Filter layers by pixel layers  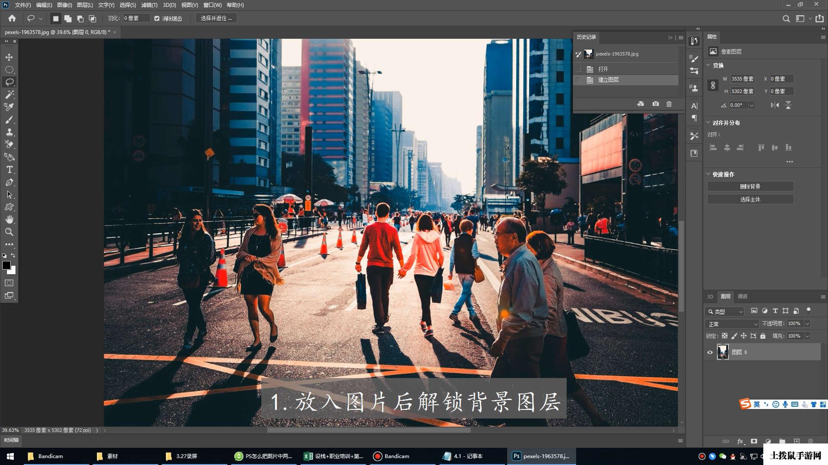[x=754, y=311]
